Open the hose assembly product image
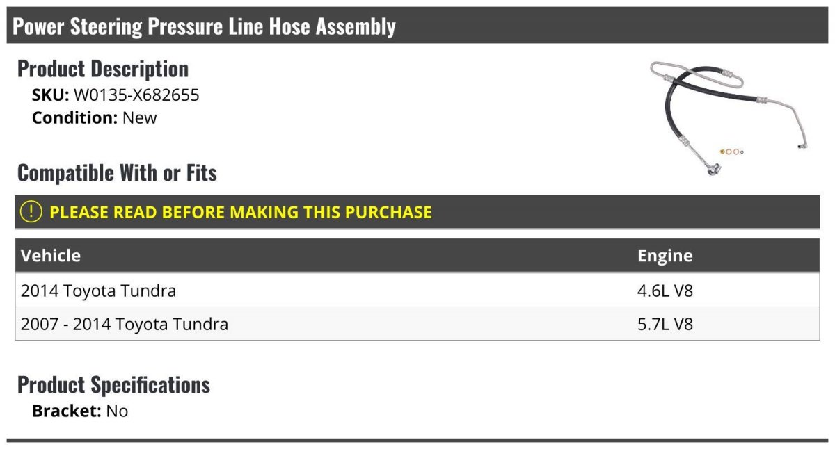 [729, 115]
